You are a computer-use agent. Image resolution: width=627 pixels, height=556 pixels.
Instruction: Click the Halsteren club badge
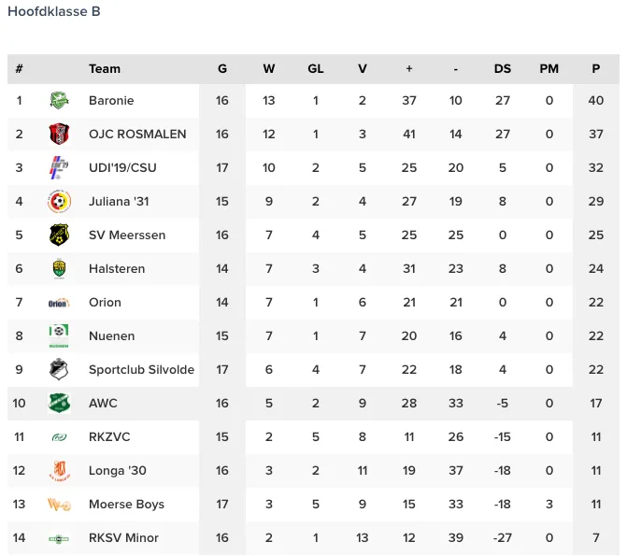click(59, 268)
